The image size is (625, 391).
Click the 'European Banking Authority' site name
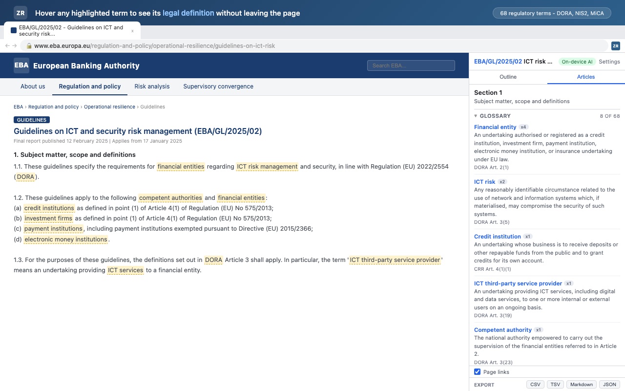point(86,65)
